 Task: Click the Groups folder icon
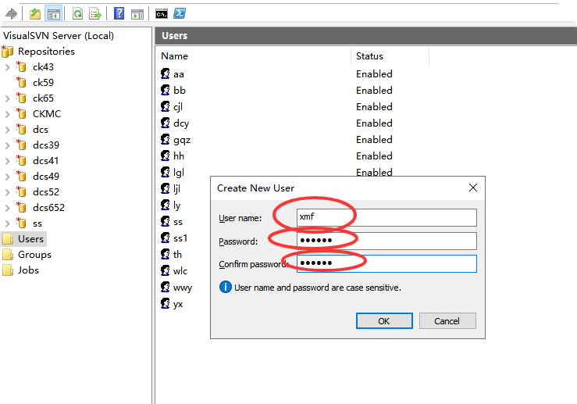coord(8,255)
